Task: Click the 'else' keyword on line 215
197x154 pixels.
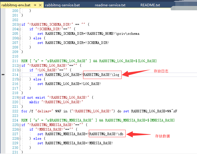Action: pos(37,79)
